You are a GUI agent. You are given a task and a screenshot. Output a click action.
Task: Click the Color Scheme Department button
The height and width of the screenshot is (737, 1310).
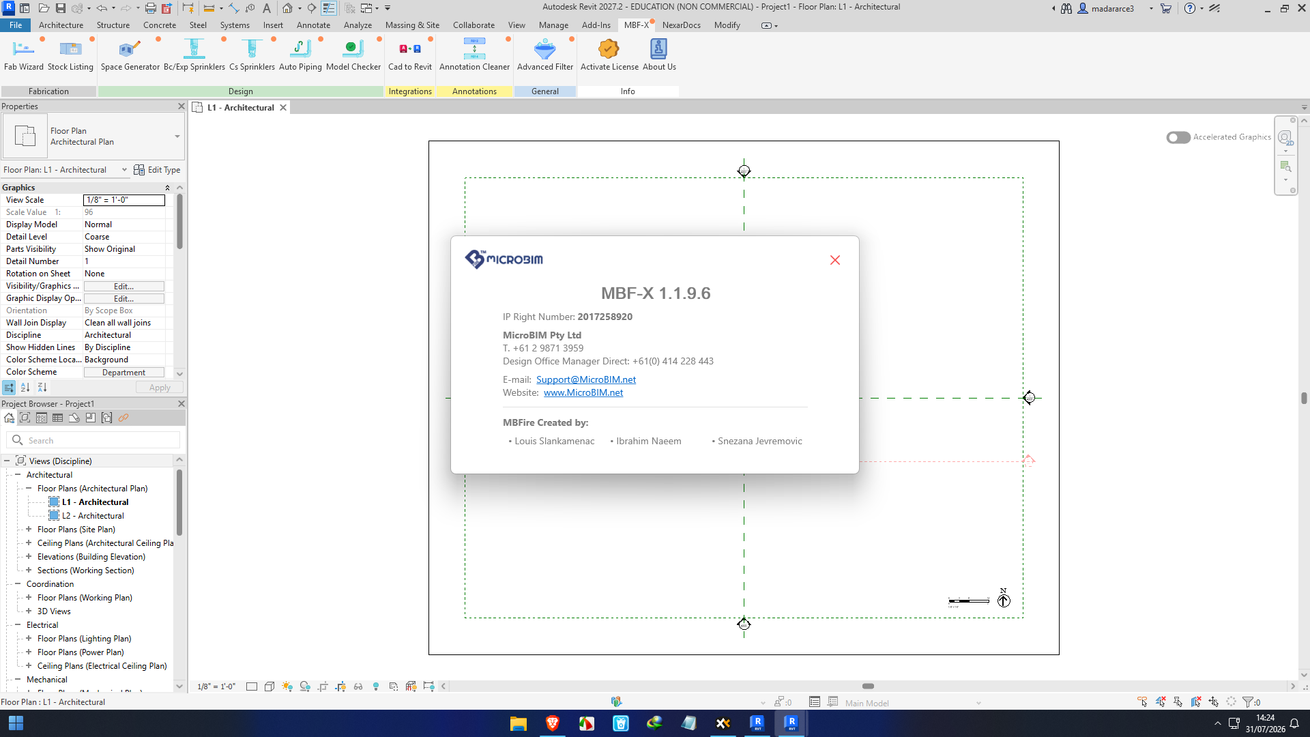(123, 373)
